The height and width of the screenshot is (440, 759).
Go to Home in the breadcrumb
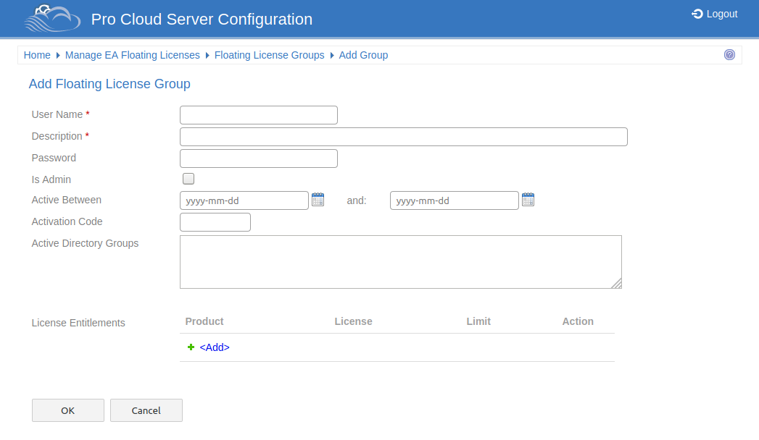tap(37, 55)
